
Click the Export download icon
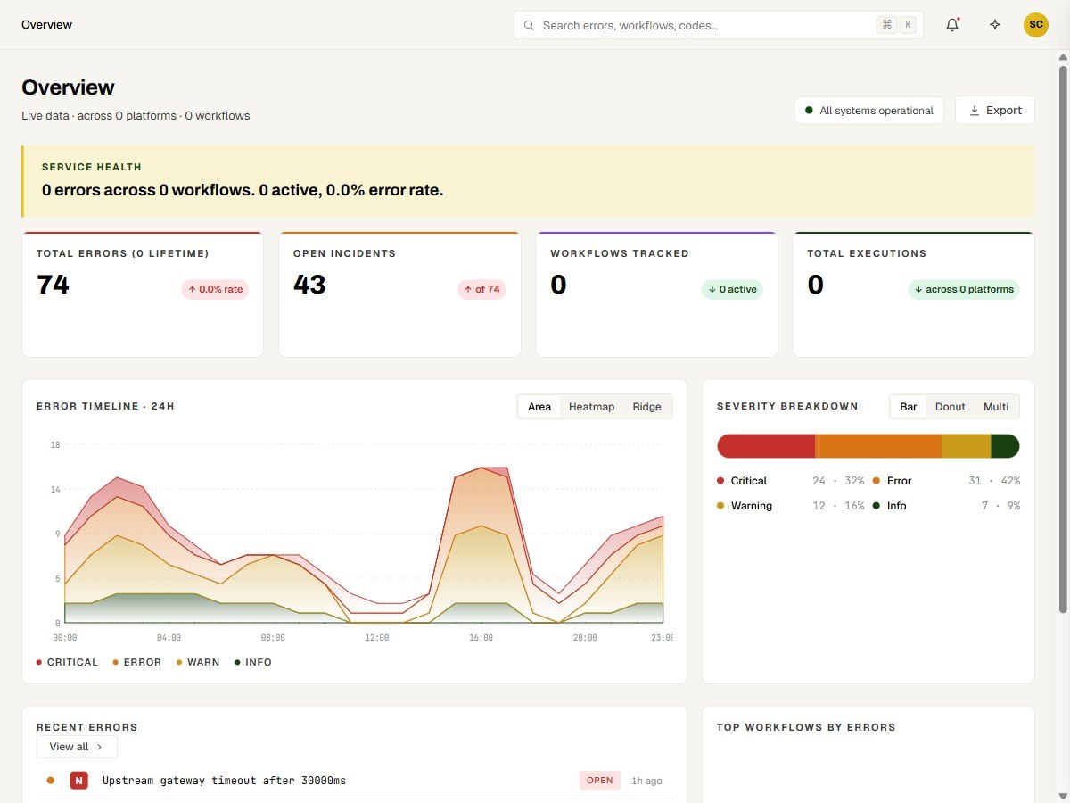[x=975, y=111]
